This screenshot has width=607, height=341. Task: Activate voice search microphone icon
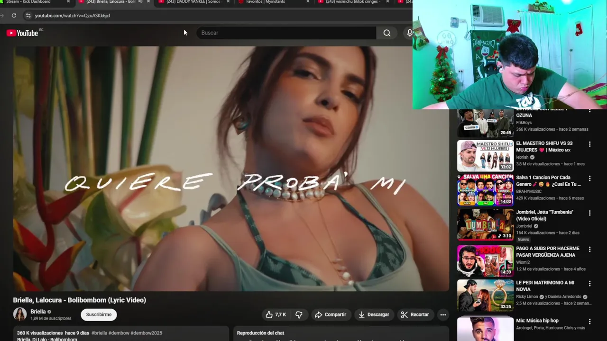click(409, 33)
